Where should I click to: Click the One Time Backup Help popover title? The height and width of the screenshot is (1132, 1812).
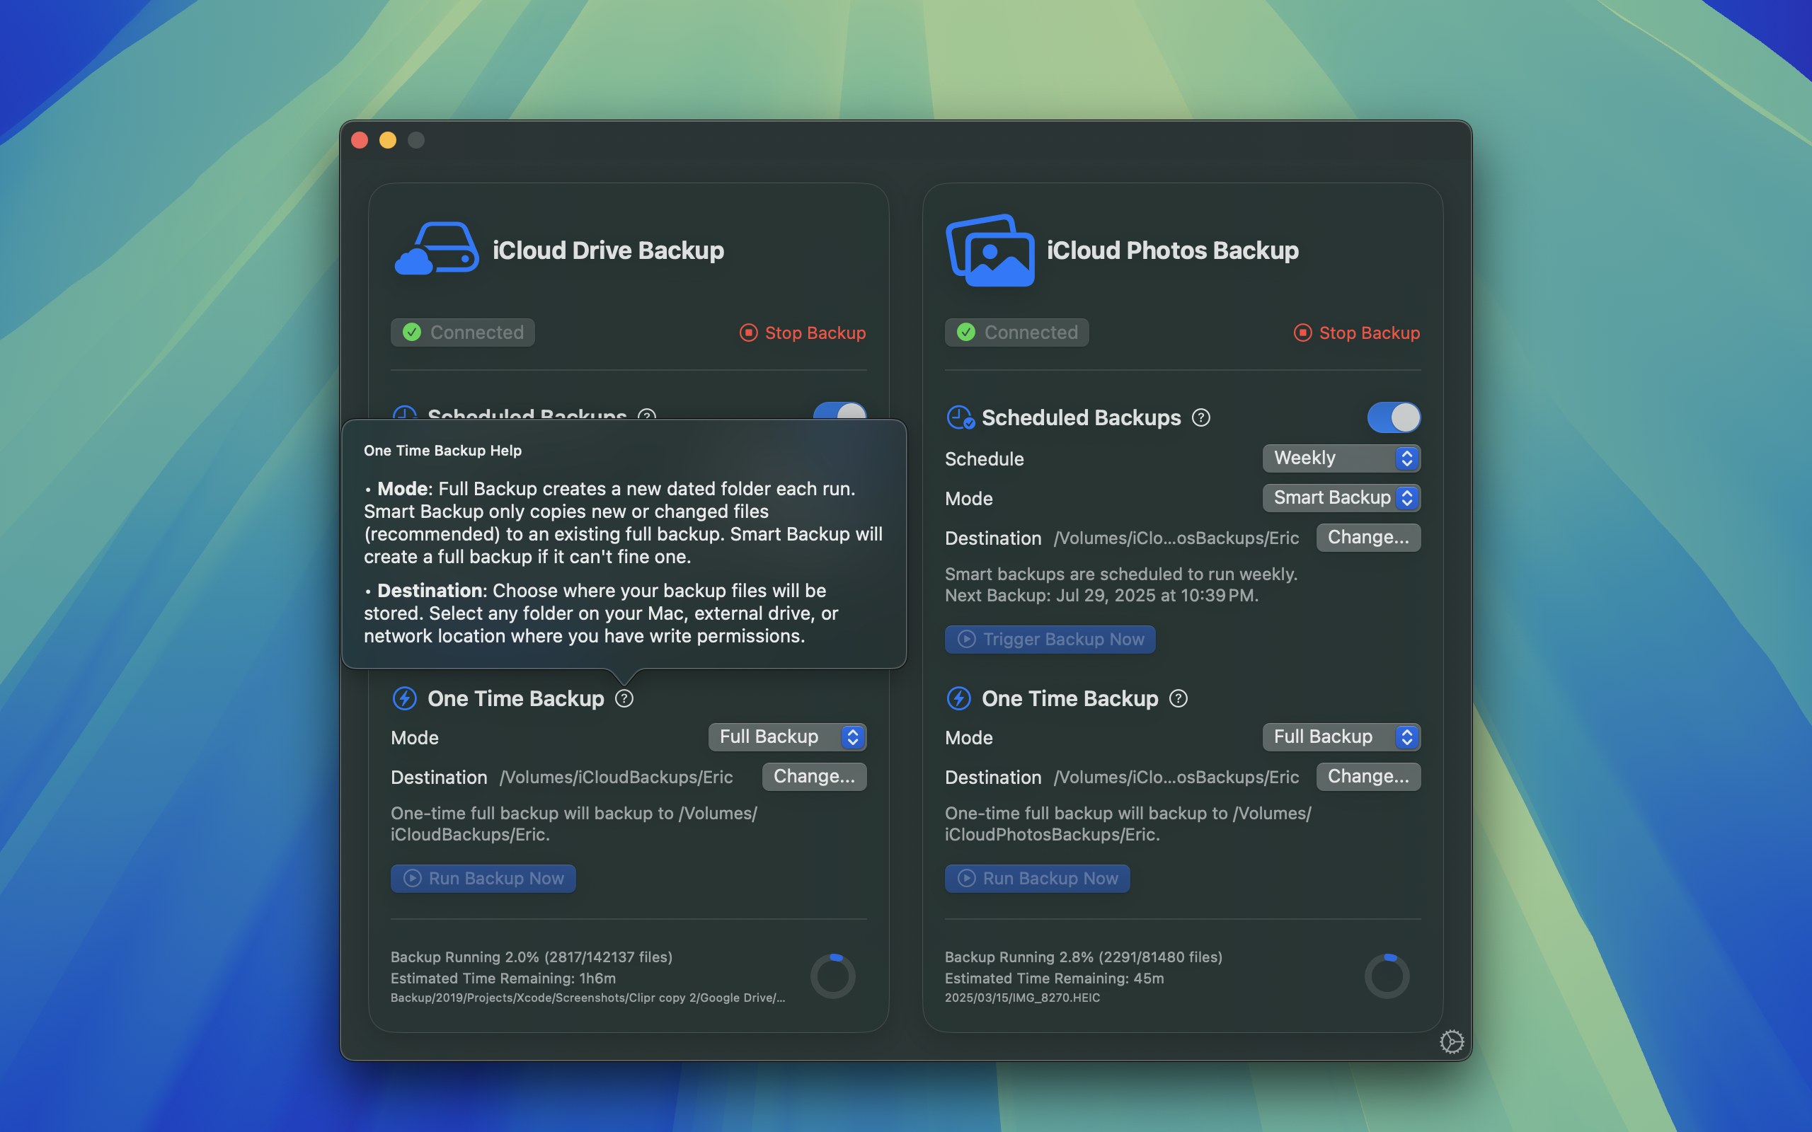(442, 451)
